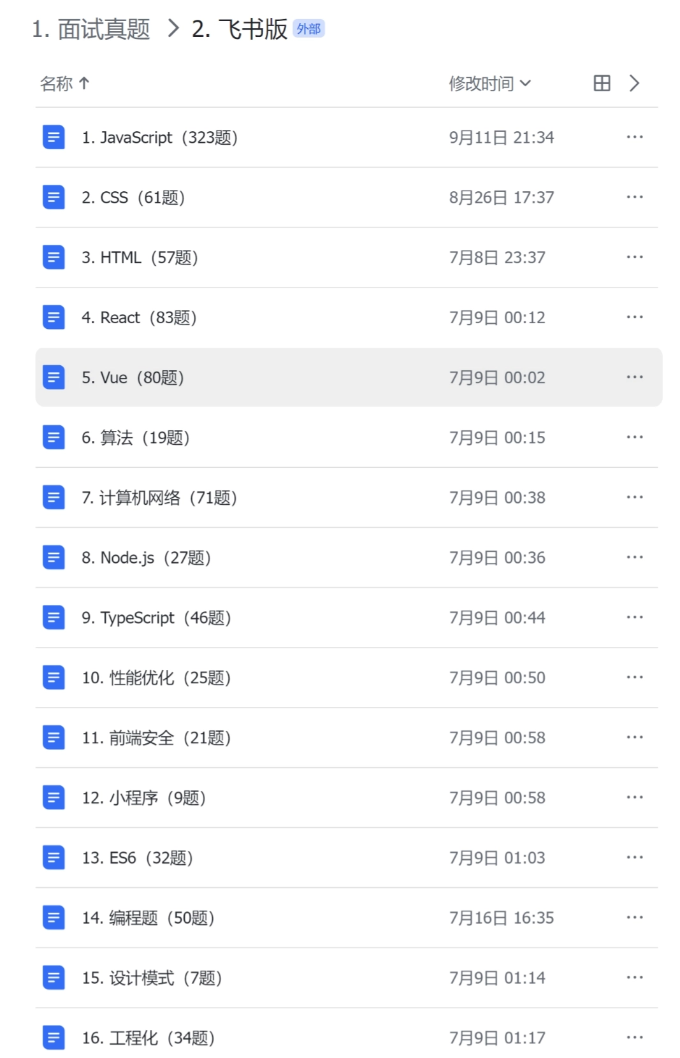Image resolution: width=680 pixels, height=1058 pixels.
Task: Open more options for JavaScript (323题)
Action: 634,137
